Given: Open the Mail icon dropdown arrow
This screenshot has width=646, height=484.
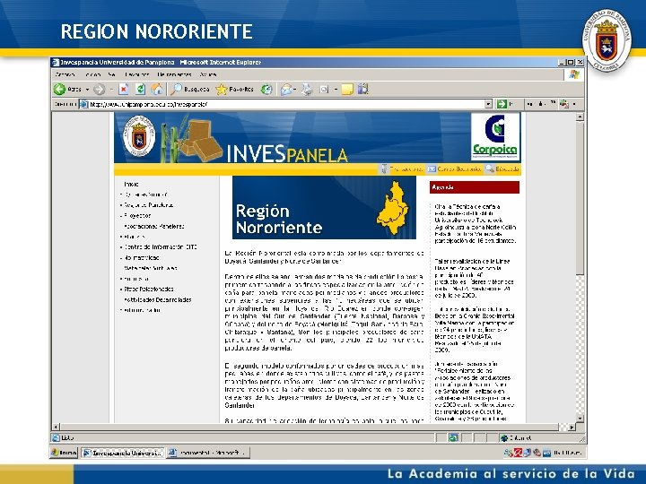Looking at the screenshot, I should pos(296,89).
